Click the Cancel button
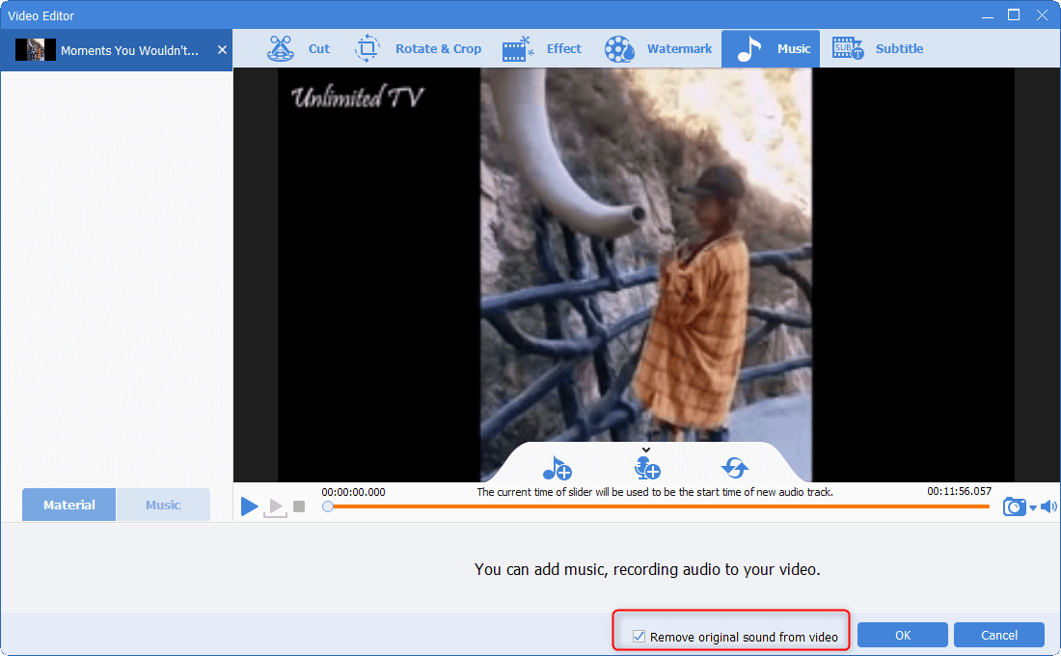1061x656 pixels. [998, 635]
